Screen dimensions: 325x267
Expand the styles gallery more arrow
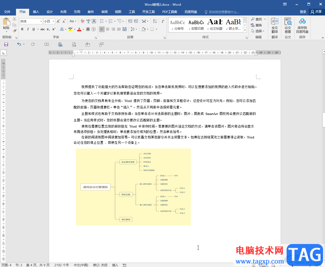click(245, 30)
